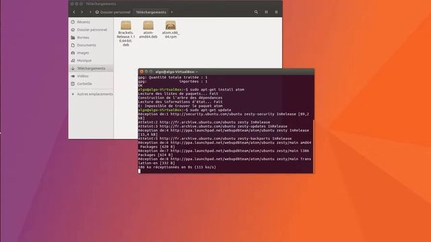Minimize the terminal window
This screenshot has width=431, height=242.
[146, 72]
